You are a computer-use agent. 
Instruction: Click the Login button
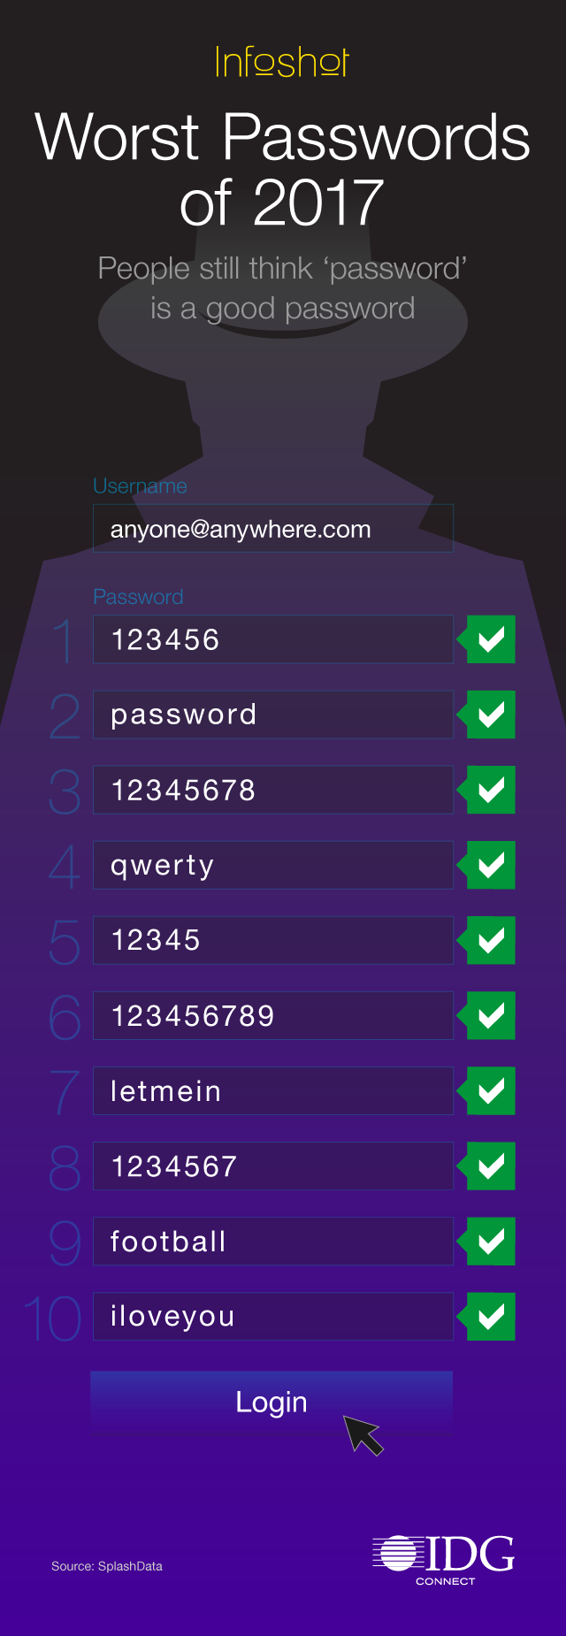click(272, 1403)
